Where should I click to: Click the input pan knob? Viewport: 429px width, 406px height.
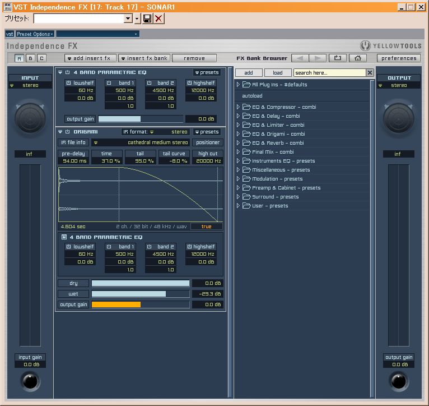click(30, 118)
